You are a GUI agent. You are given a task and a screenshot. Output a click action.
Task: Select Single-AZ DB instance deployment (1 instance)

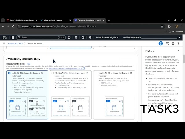(96, 73)
